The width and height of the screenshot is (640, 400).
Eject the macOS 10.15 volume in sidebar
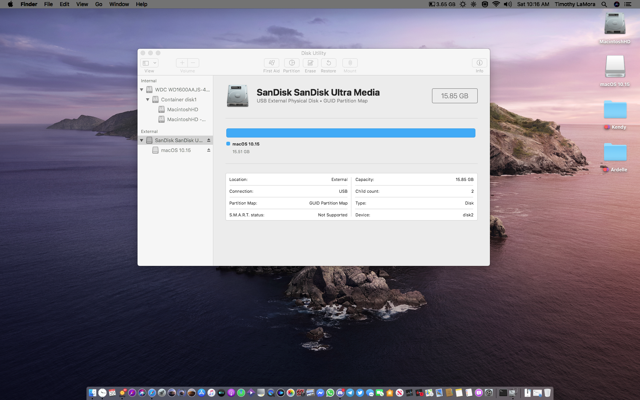pyautogui.click(x=209, y=150)
